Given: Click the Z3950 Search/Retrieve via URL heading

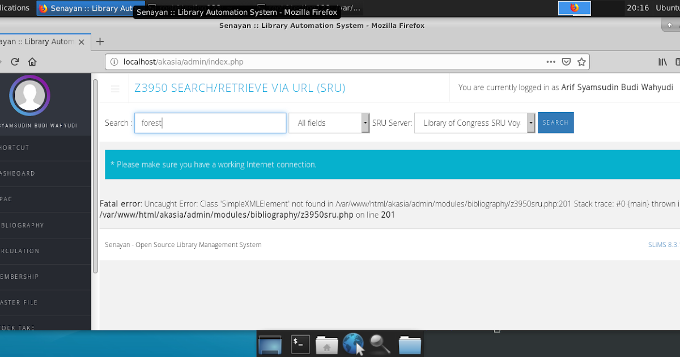Looking at the screenshot, I should click(240, 88).
